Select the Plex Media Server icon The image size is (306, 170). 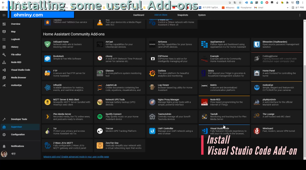click(47, 117)
